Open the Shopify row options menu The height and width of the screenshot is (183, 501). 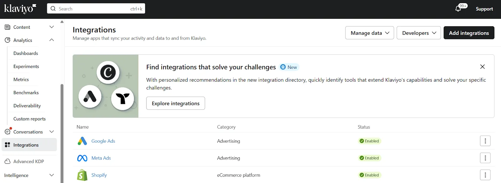pos(485,175)
